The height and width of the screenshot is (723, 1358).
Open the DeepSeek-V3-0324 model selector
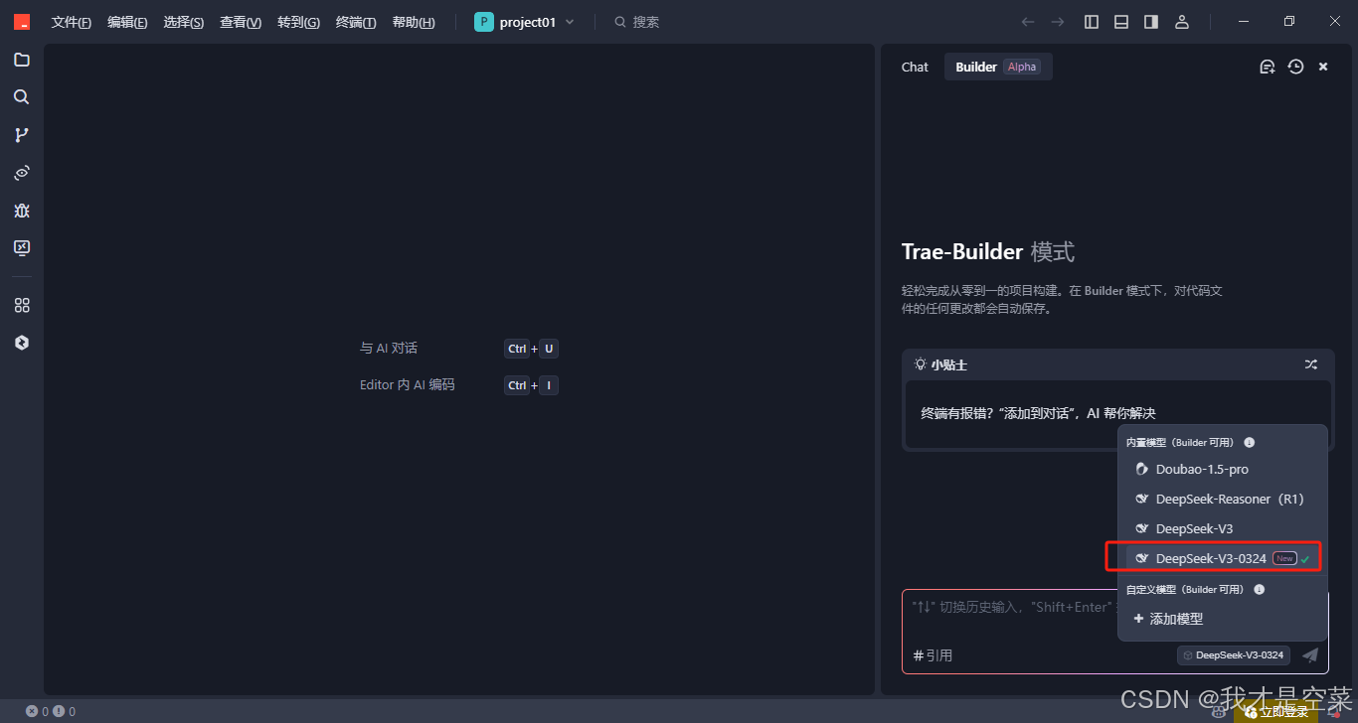tap(1234, 655)
